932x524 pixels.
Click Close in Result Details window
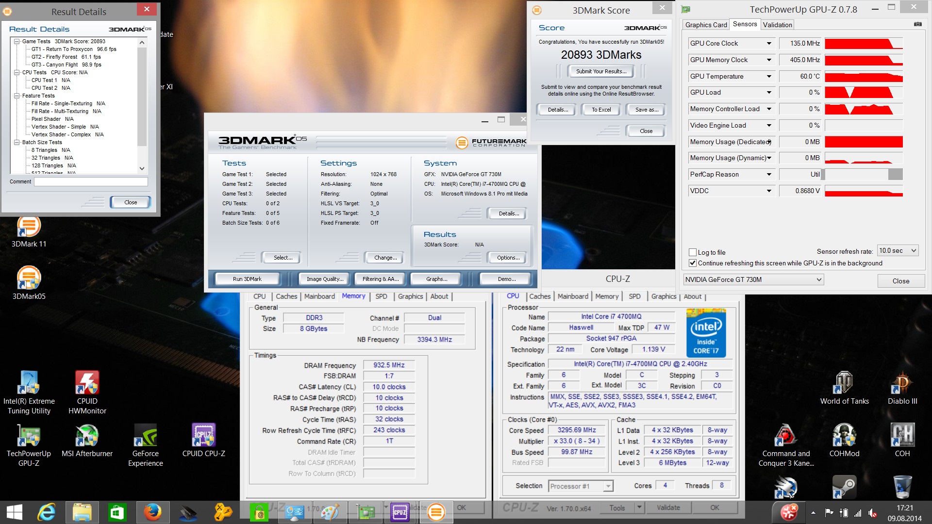(130, 202)
